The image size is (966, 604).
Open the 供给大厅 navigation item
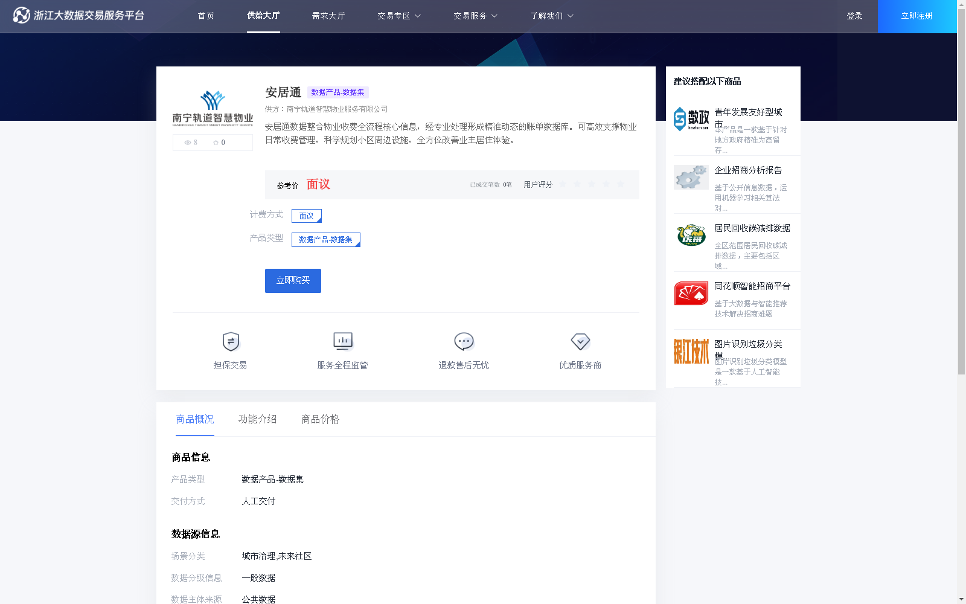[x=263, y=16]
